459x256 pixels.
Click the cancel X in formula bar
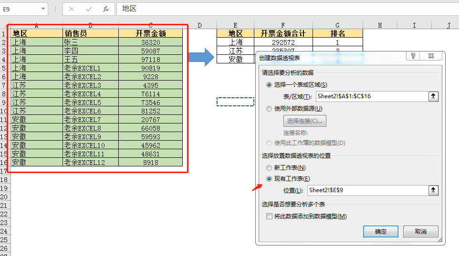click(72, 9)
